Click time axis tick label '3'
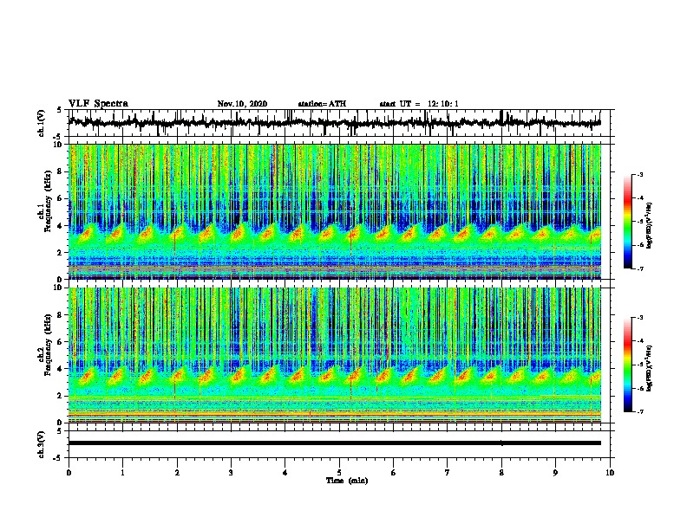This screenshot has width=687, height=530. [x=231, y=473]
